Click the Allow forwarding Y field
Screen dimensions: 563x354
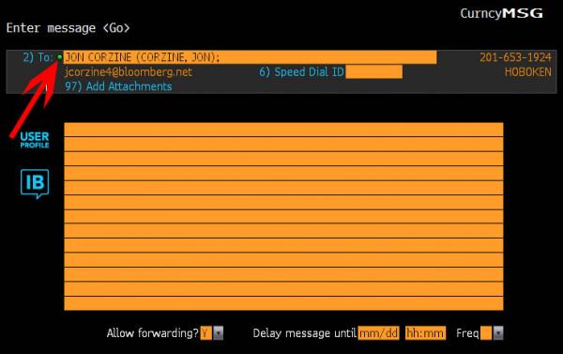point(206,333)
